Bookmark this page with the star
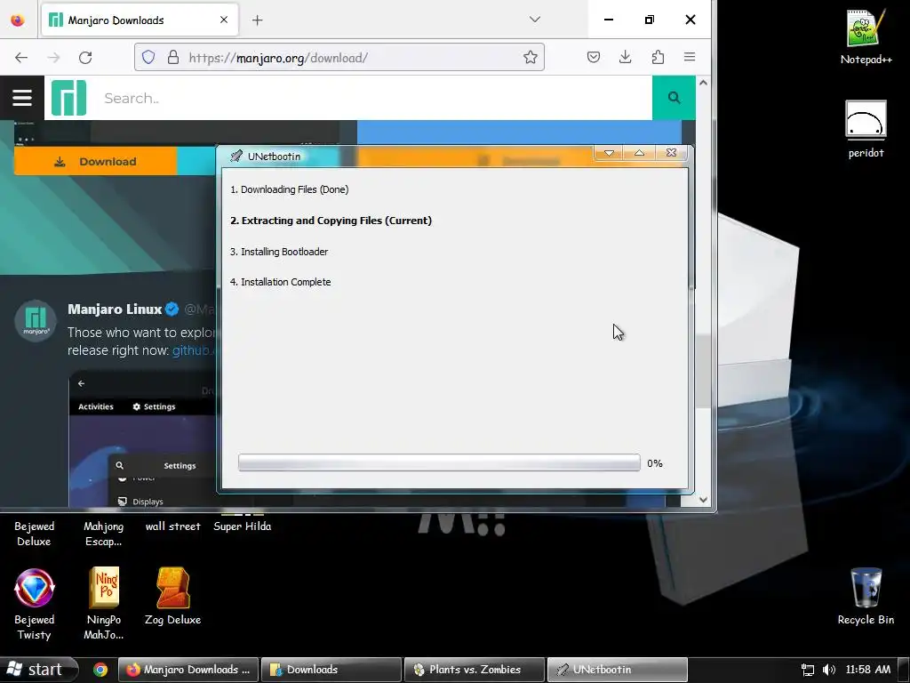The image size is (910, 683). pyautogui.click(x=530, y=57)
